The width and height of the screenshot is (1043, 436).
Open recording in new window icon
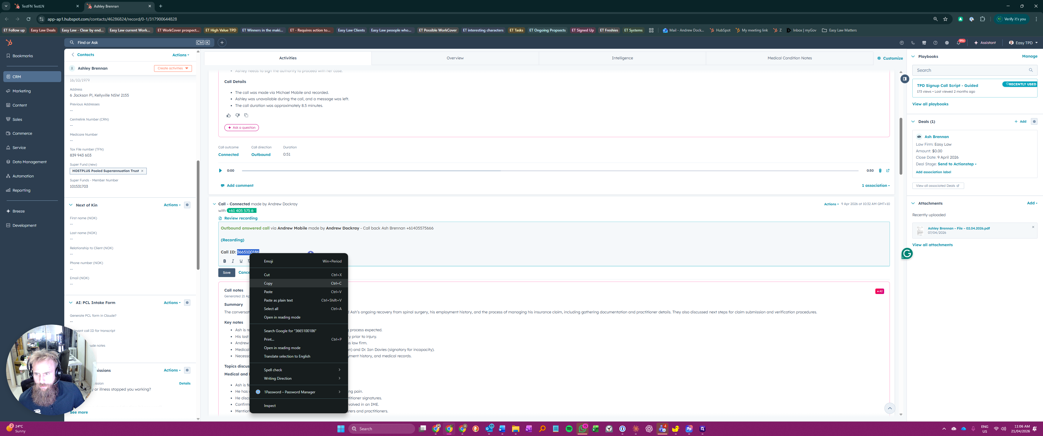coord(887,171)
